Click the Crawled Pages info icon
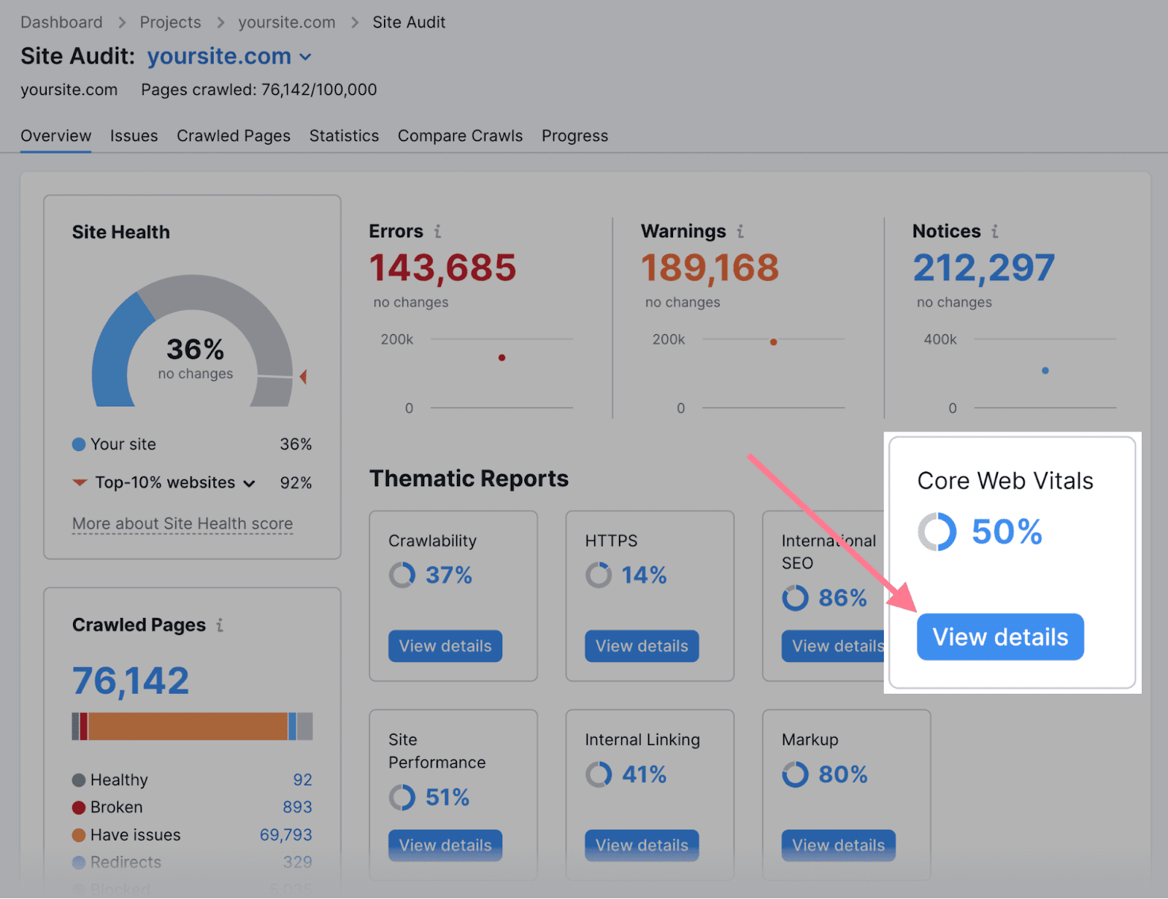1168x899 pixels. 219,625
